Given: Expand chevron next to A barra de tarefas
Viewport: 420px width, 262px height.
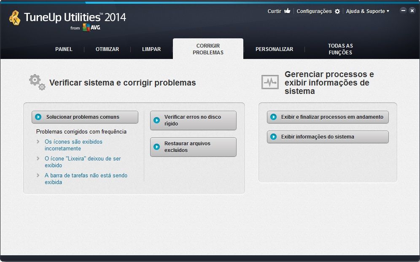Looking at the screenshot, I should coord(38,176).
